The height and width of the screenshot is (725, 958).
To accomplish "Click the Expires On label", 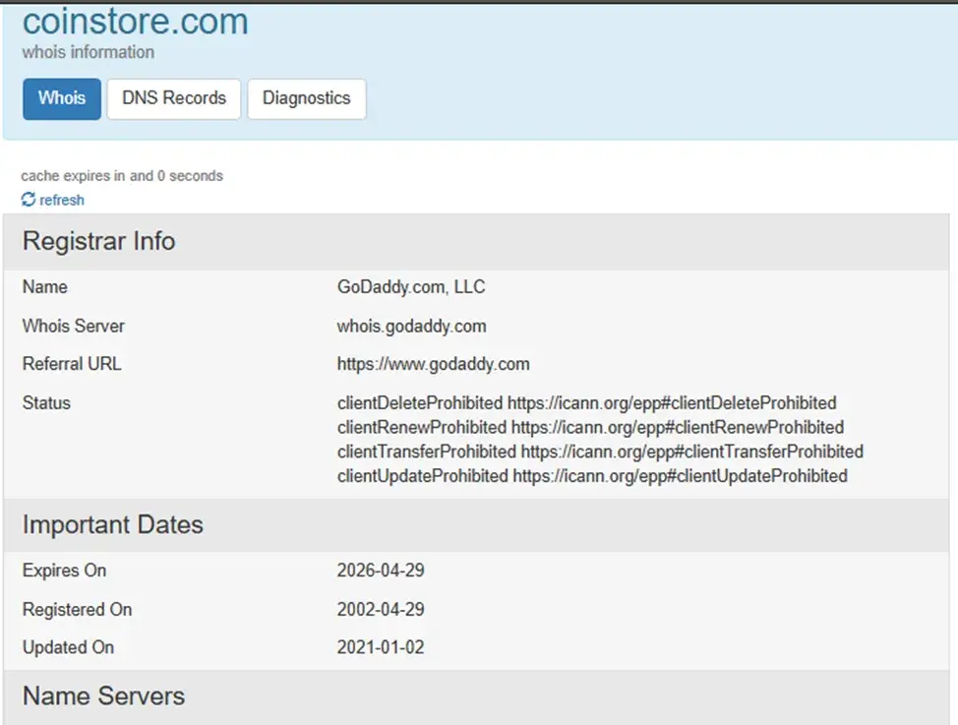I will pos(64,571).
